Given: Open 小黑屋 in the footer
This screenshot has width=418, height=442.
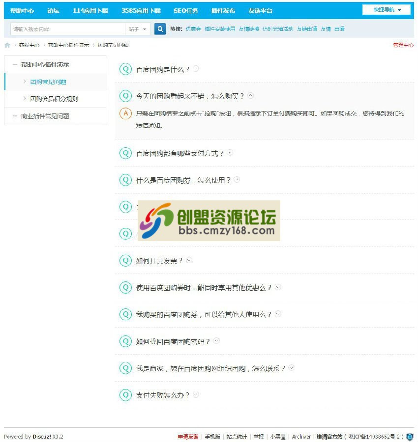Looking at the screenshot, I should pyautogui.click(x=278, y=437).
